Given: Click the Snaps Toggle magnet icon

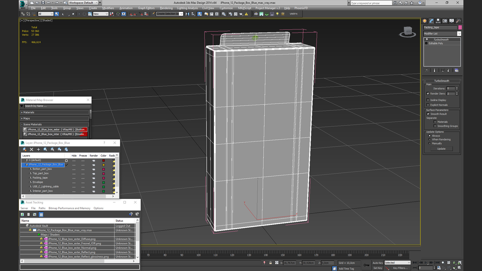Looking at the screenshot, I should pyautogui.click(x=131, y=14).
